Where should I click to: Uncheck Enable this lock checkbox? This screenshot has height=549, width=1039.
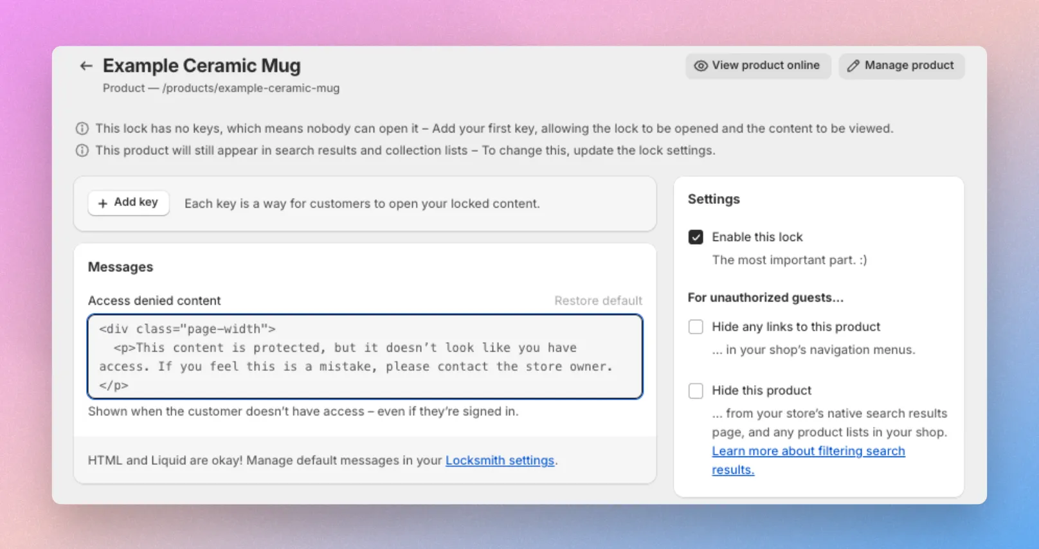696,237
